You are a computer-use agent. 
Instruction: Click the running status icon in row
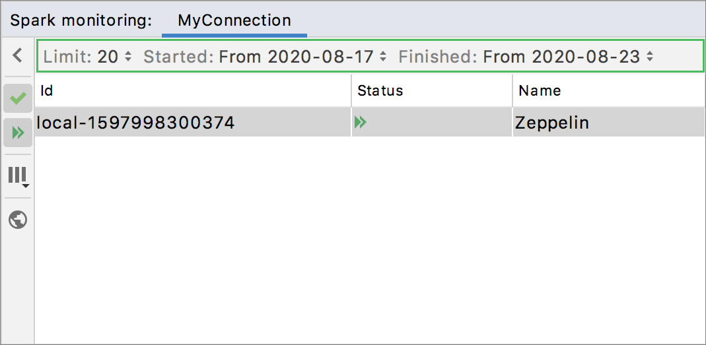[x=360, y=122]
